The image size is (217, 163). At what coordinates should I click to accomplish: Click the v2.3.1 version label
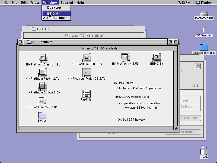tap(196, 86)
